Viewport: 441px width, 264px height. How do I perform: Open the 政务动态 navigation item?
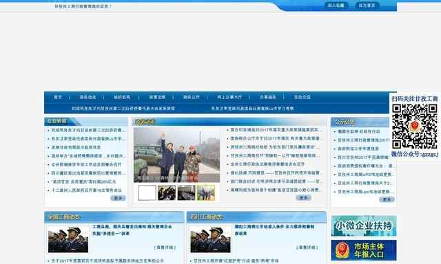point(88,97)
